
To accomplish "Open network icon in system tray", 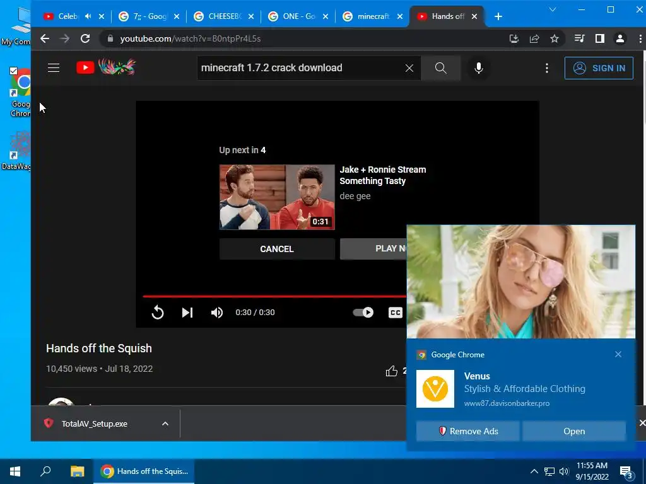I will 549,471.
